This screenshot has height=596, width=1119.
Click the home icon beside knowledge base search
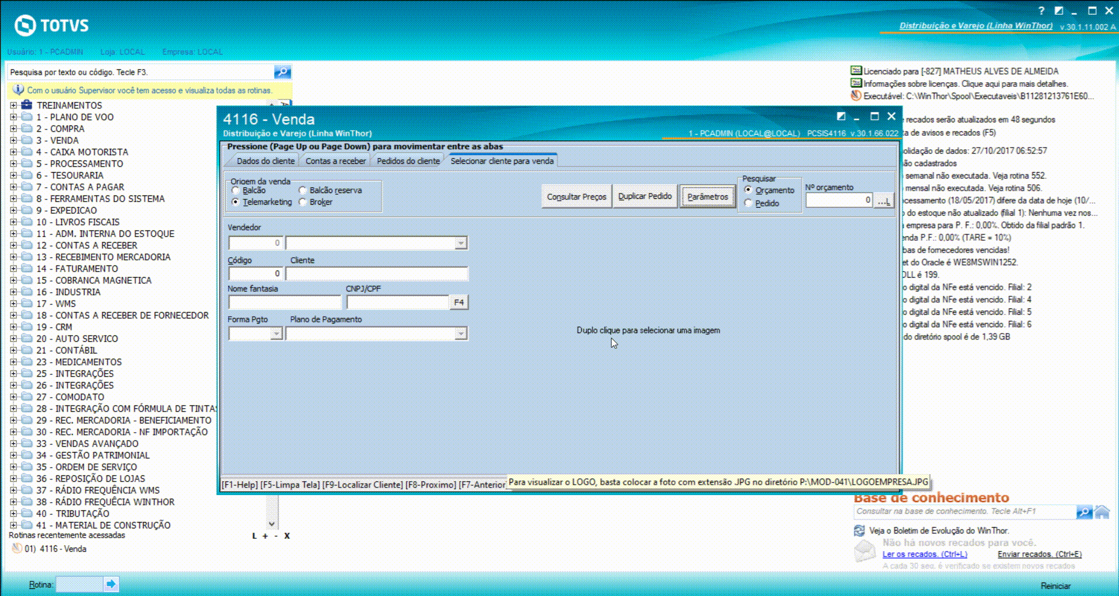click(1102, 511)
